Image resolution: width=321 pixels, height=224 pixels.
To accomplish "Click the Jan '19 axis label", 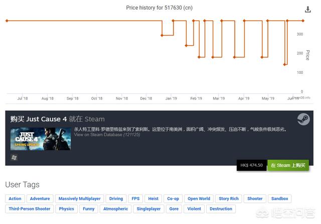I will 171,98.
